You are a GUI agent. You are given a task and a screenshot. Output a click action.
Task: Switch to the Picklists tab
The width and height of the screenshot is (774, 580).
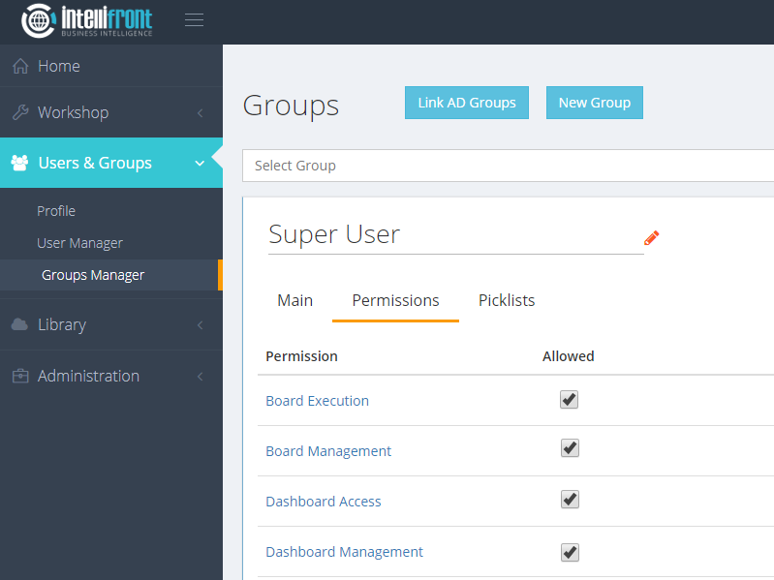[x=507, y=300]
